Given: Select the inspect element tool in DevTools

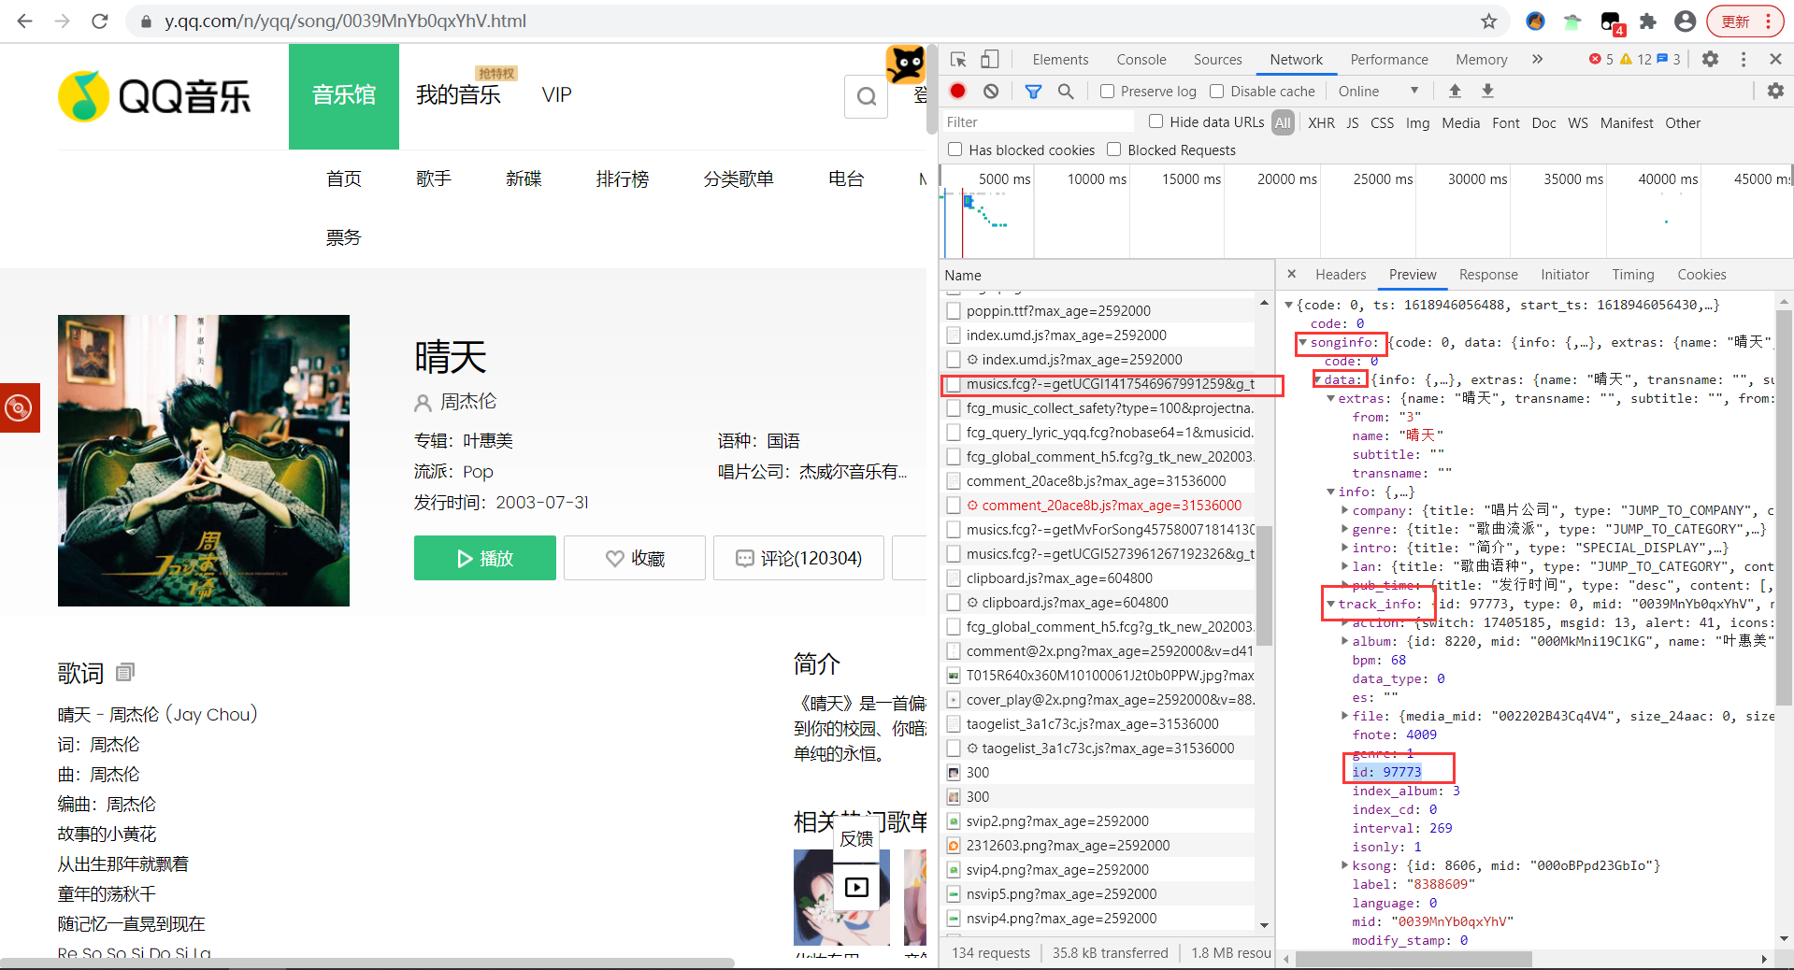Looking at the screenshot, I should (956, 59).
